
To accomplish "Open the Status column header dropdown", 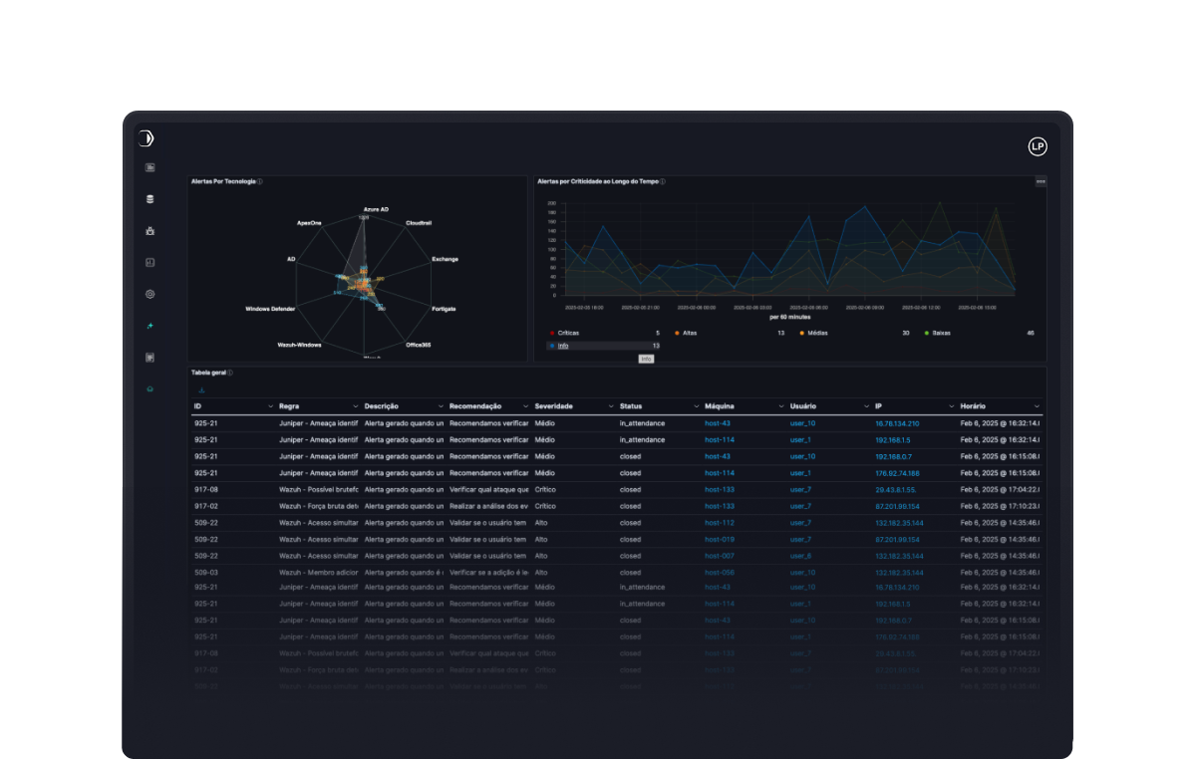I will 697,406.
